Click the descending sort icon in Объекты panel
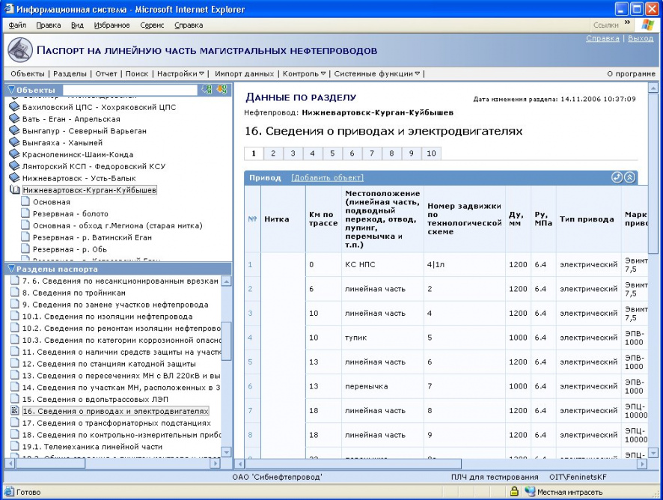This screenshot has width=663, height=500. 221,89
